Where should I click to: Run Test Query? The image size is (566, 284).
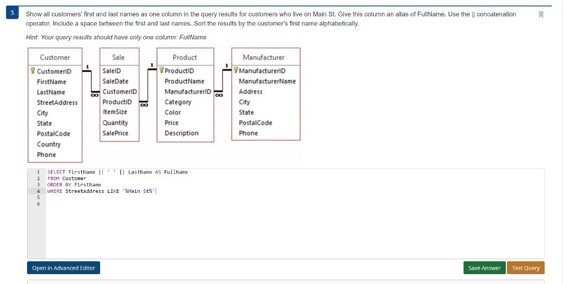coord(526,268)
